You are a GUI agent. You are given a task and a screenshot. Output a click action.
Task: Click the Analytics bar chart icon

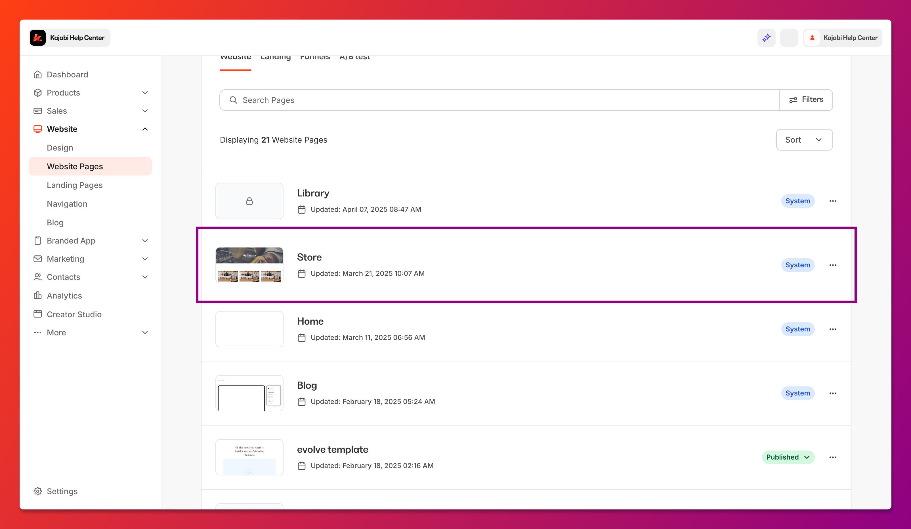click(x=37, y=295)
